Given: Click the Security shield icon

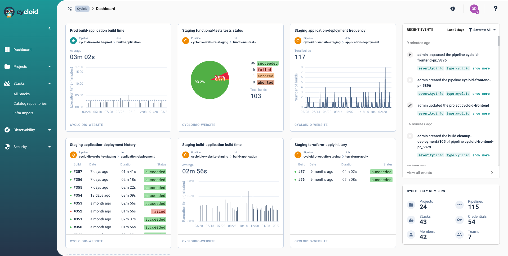Looking at the screenshot, I should [7, 147].
